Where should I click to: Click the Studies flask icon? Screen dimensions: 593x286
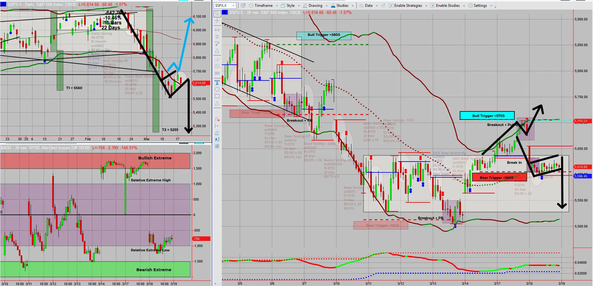[x=333, y=6]
